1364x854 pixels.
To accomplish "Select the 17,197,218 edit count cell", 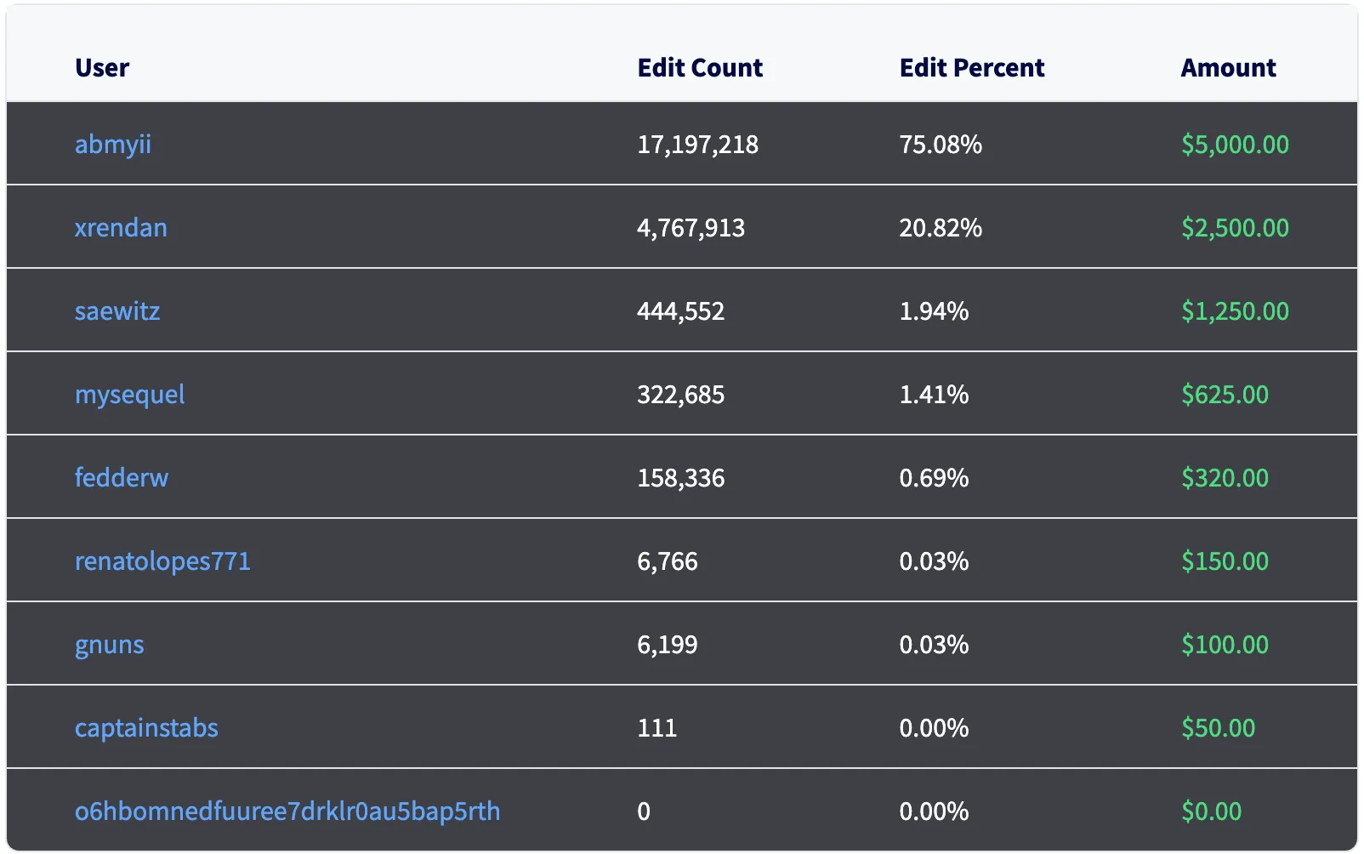I will click(697, 145).
